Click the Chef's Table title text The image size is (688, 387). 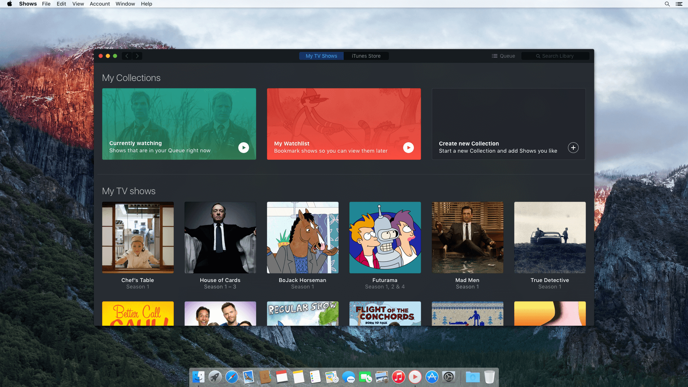click(138, 280)
